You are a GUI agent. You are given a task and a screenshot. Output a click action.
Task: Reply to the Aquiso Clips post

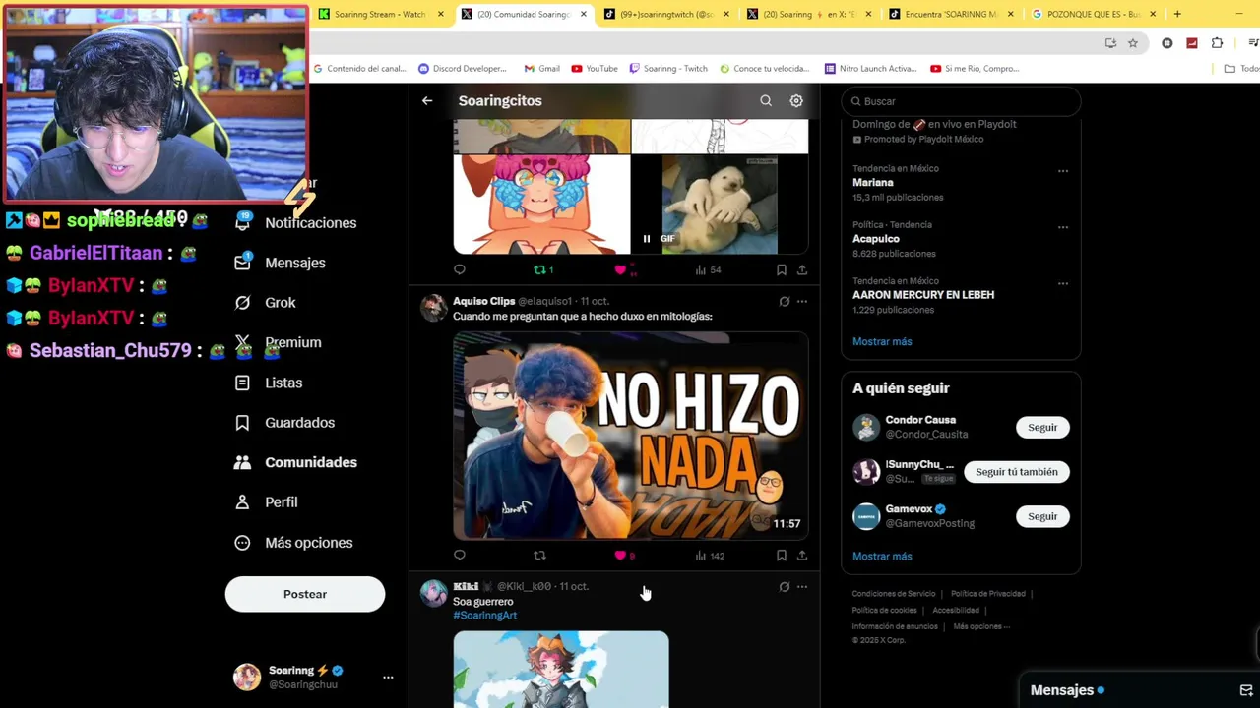pyautogui.click(x=460, y=555)
